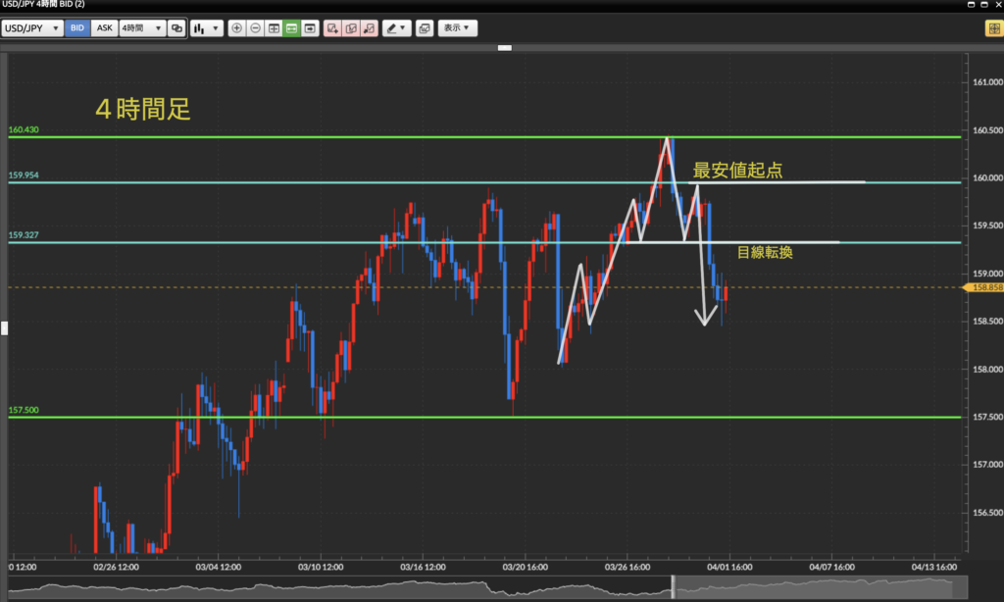The height and width of the screenshot is (602, 1004).
Task: Click the link chart icon beside timeframe
Action: pyautogui.click(x=176, y=28)
